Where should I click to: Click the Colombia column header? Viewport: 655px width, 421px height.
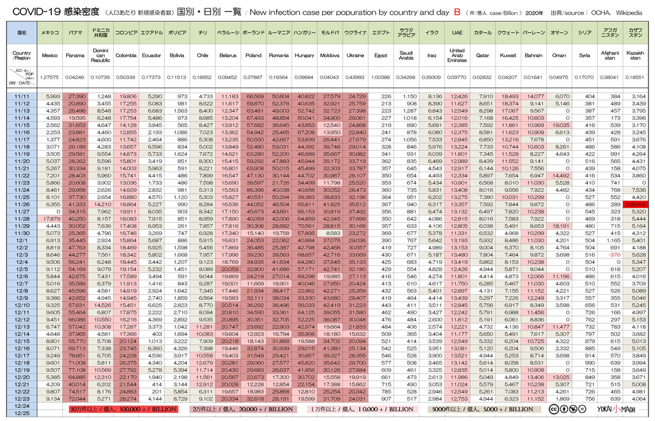(126, 55)
